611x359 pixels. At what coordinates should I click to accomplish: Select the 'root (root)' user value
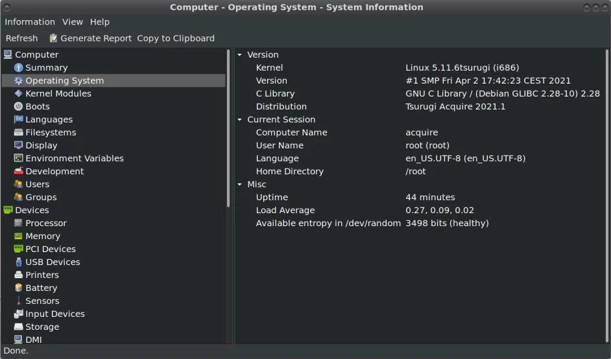pos(427,145)
